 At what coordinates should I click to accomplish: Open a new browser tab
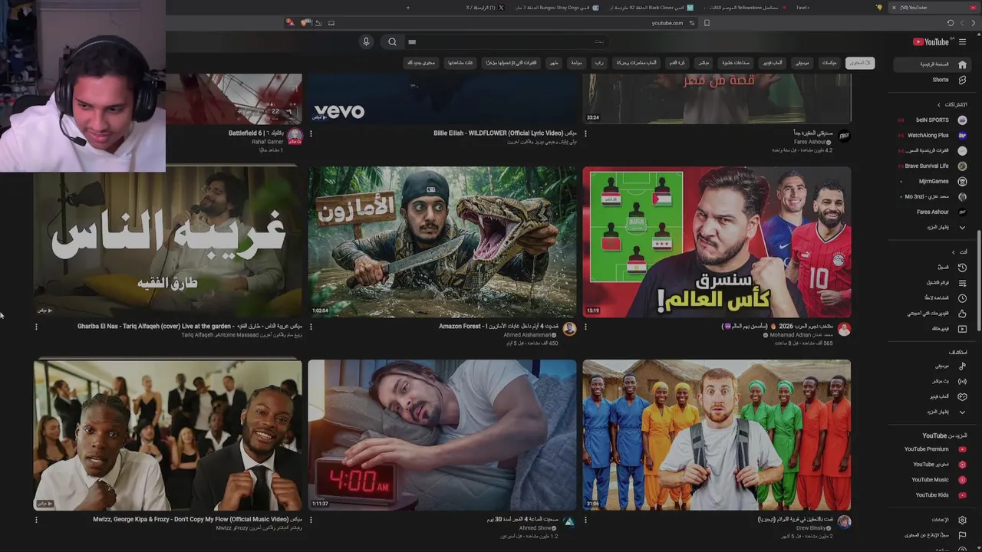click(408, 8)
